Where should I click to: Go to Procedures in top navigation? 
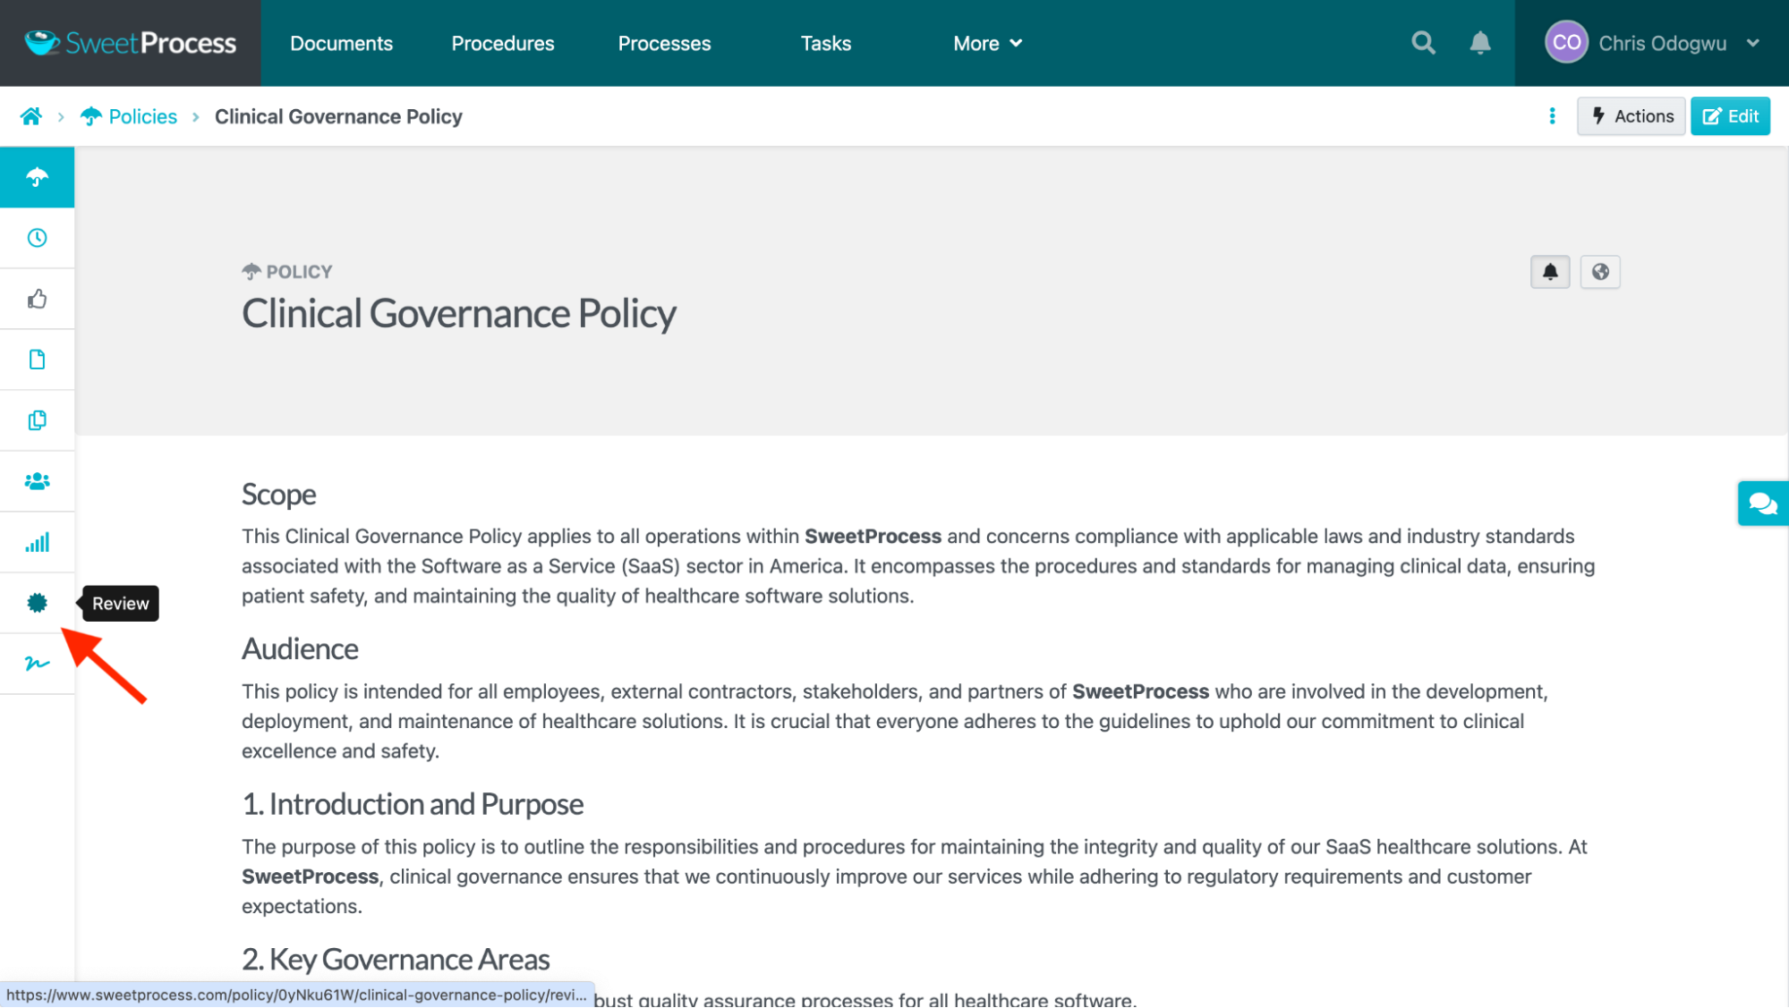click(x=502, y=43)
